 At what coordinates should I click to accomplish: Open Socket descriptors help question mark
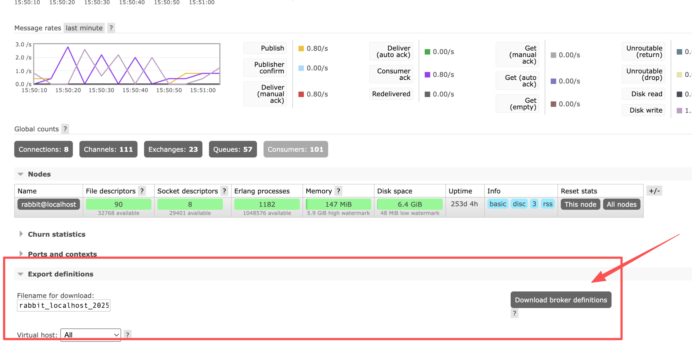[224, 191]
